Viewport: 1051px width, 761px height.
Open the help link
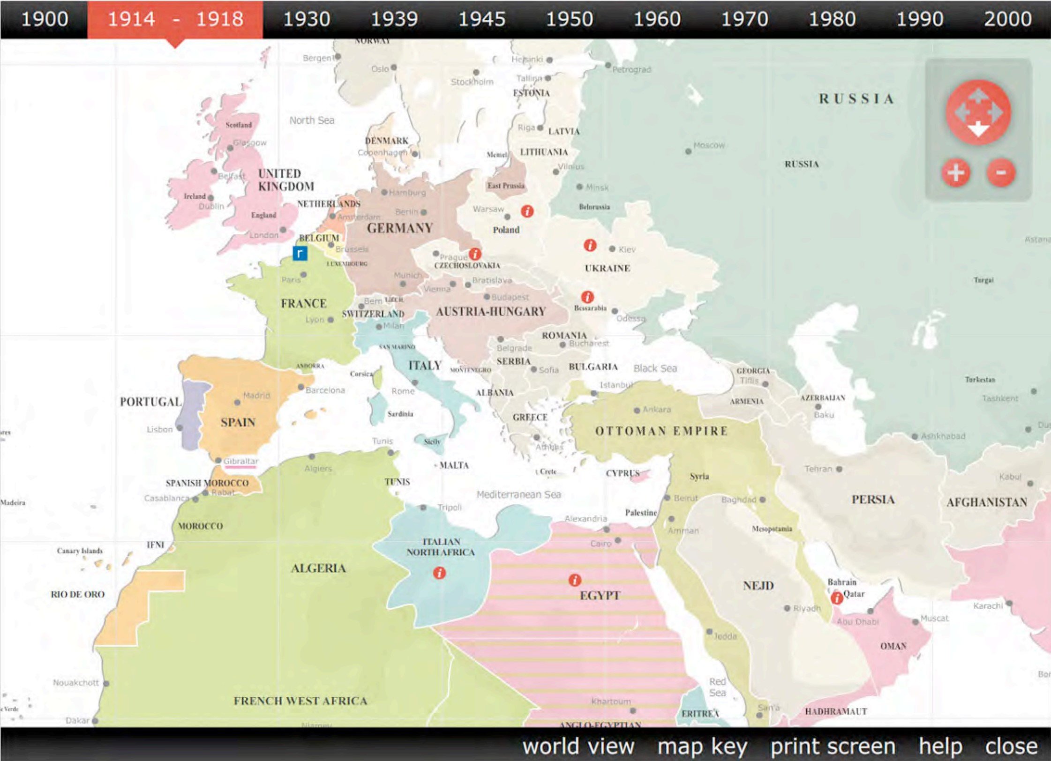940,746
